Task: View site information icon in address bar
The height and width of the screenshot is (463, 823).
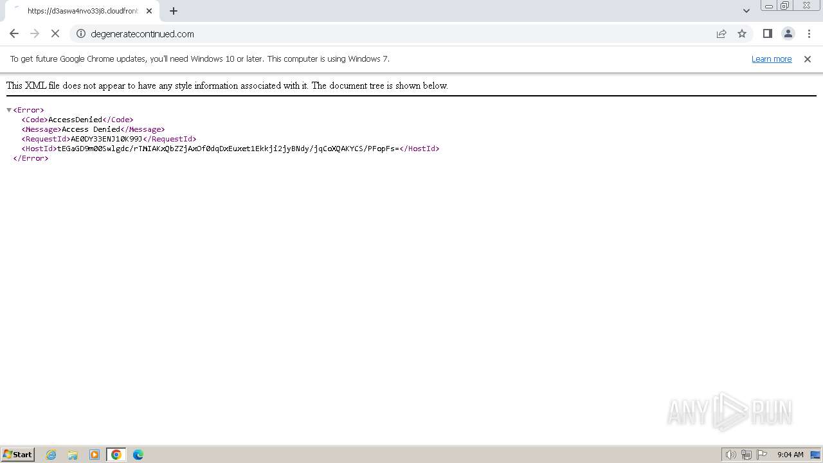Action: point(81,33)
